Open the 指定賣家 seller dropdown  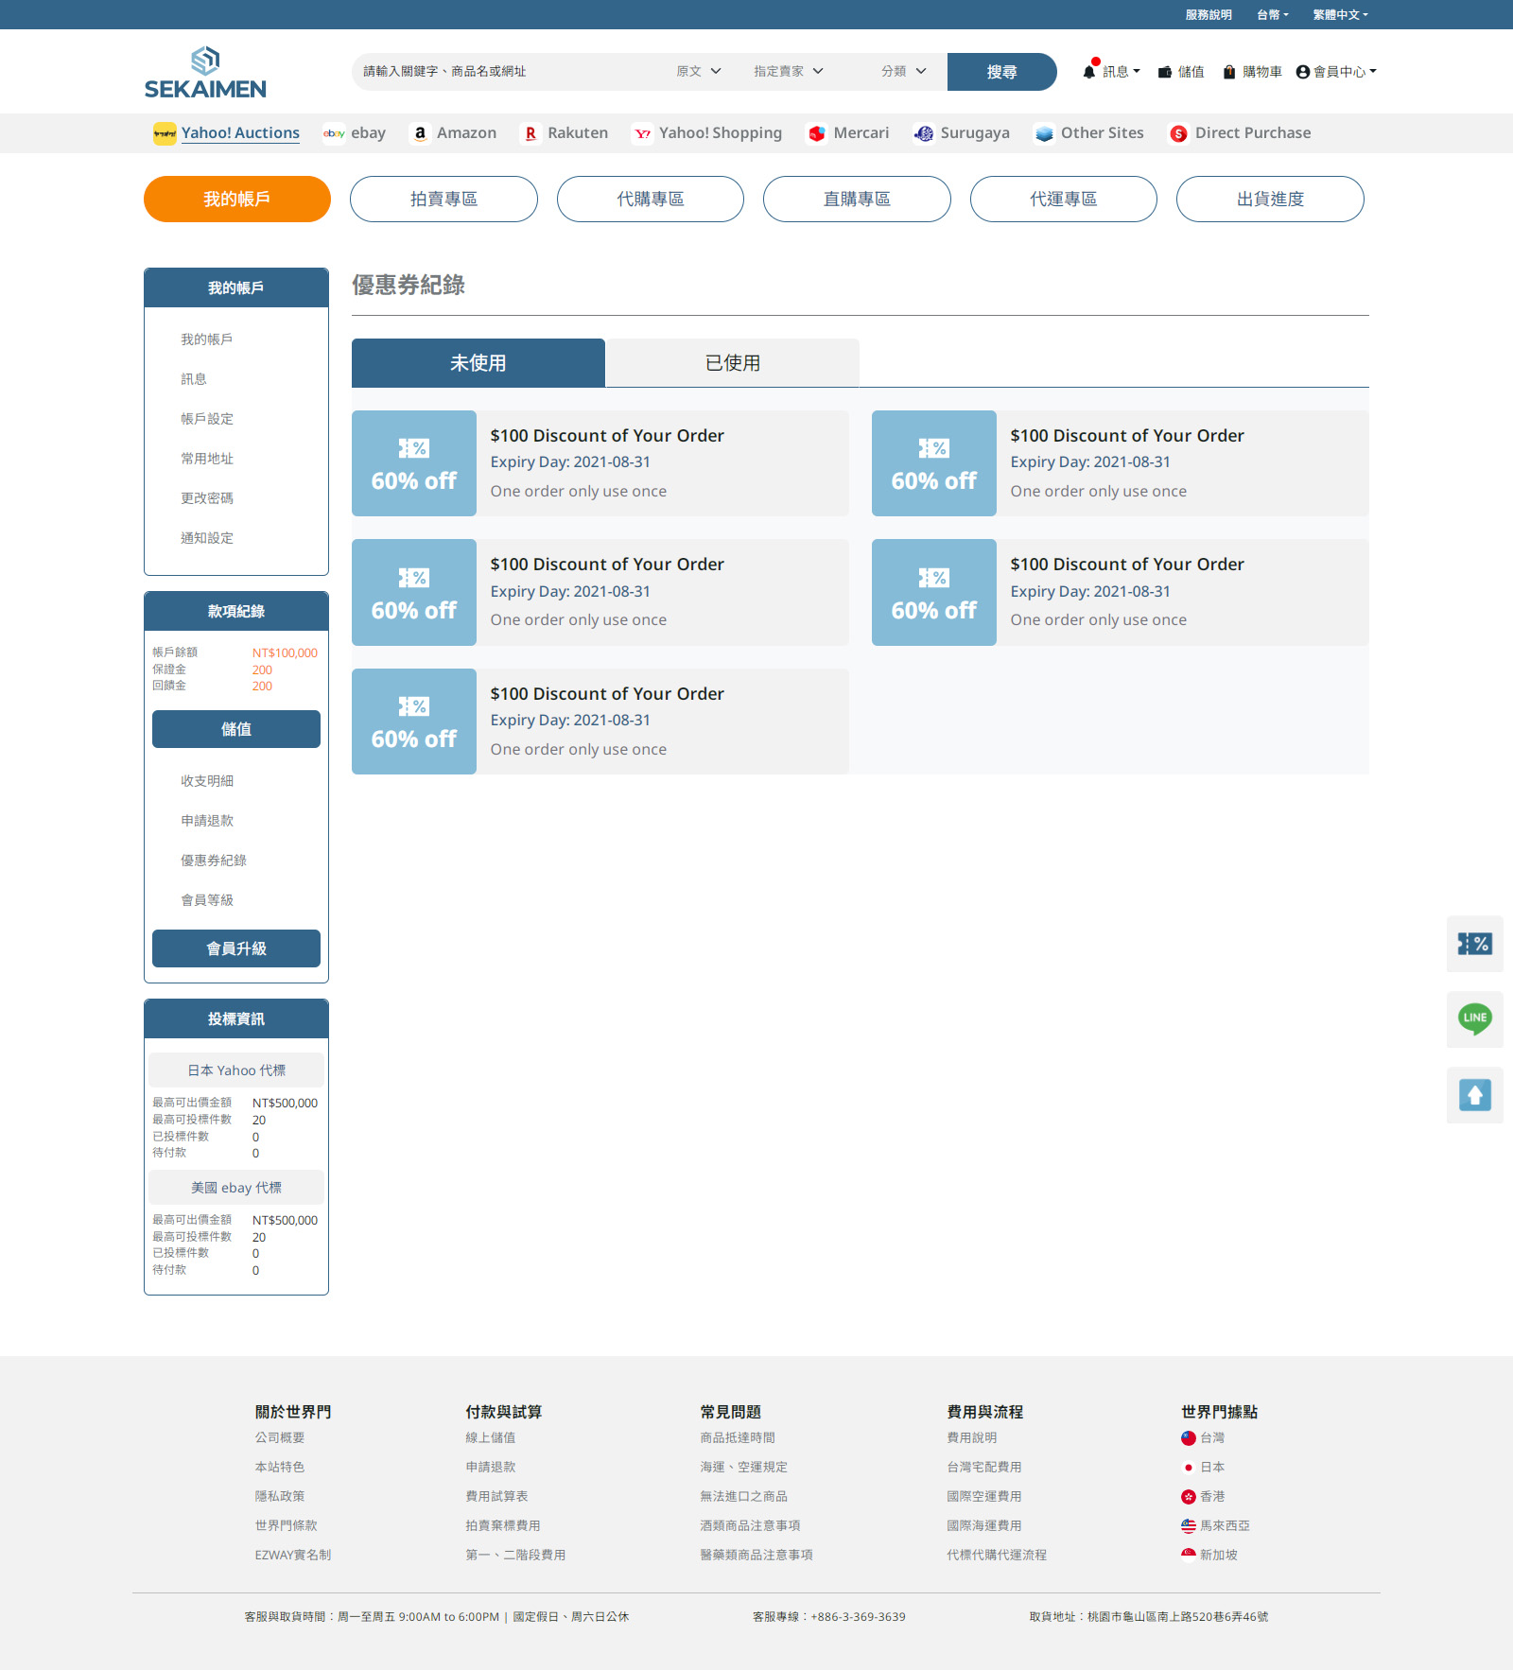point(788,72)
